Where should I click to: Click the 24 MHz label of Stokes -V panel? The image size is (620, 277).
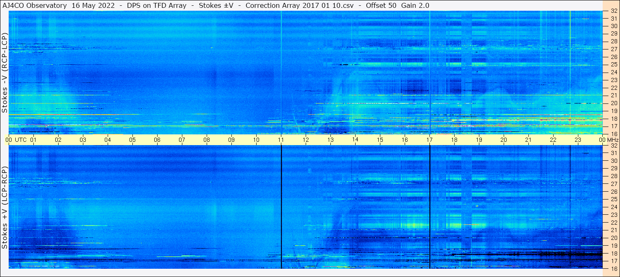[614, 72]
